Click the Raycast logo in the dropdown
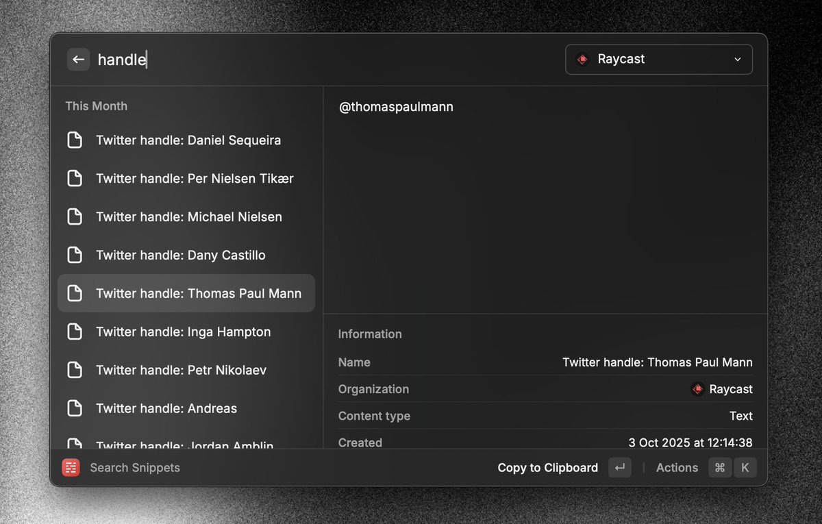This screenshot has width=822, height=524. [582, 60]
